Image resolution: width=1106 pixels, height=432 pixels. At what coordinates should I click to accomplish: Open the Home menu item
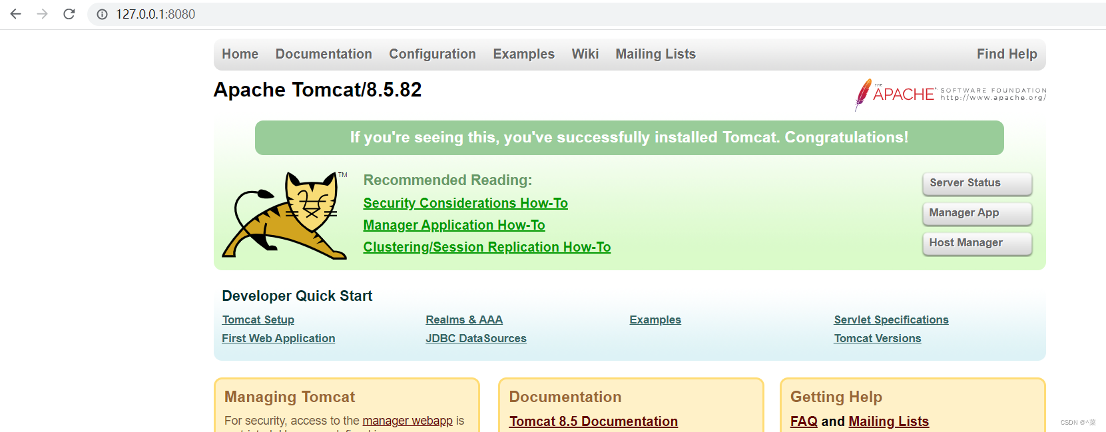coord(240,54)
